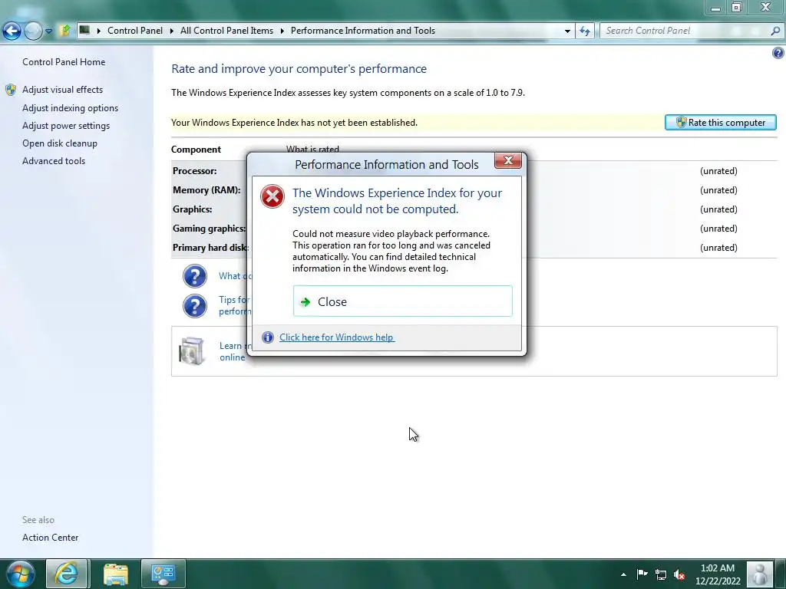Open the recent pages dropdown arrow
This screenshot has width=786, height=589.
pos(48,31)
